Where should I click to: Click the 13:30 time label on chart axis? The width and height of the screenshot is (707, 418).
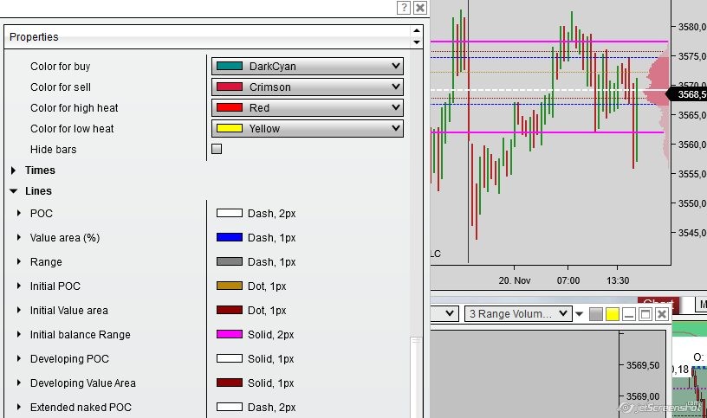[x=617, y=280]
